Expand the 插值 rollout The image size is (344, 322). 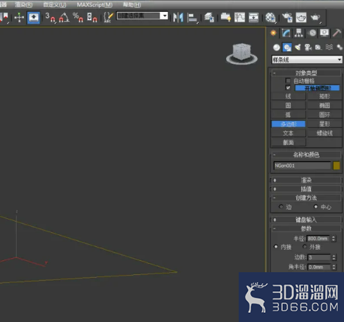[306, 189]
